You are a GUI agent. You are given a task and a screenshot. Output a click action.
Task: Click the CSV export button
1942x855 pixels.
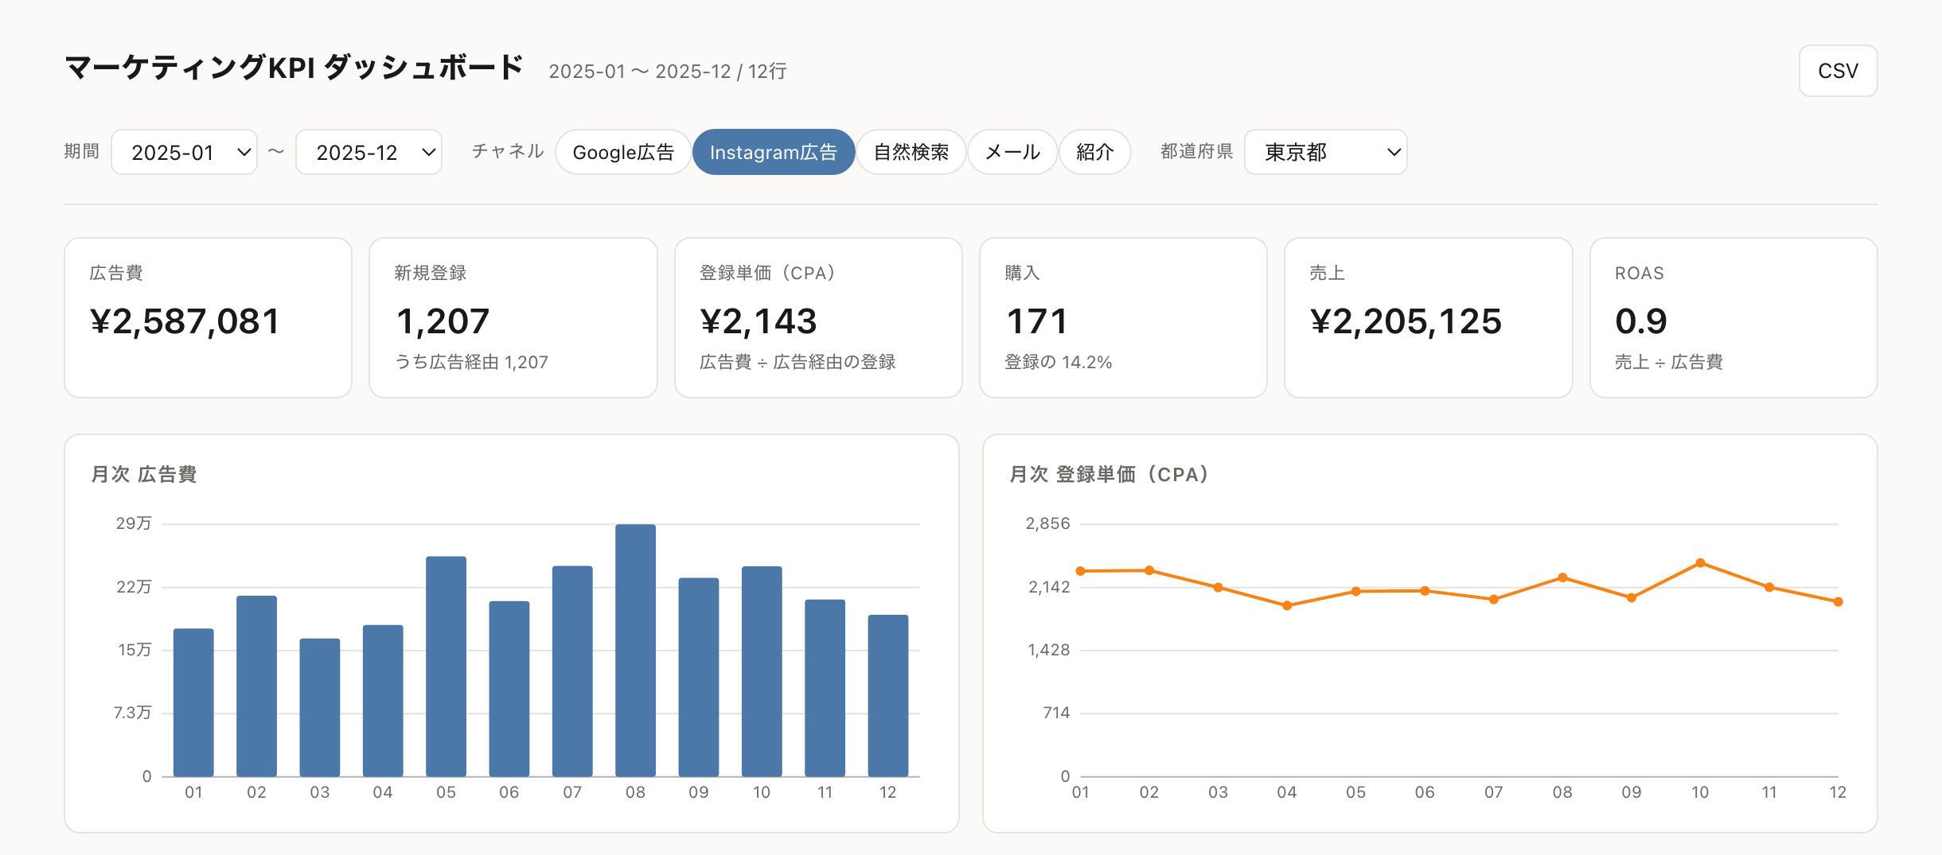point(1838,71)
